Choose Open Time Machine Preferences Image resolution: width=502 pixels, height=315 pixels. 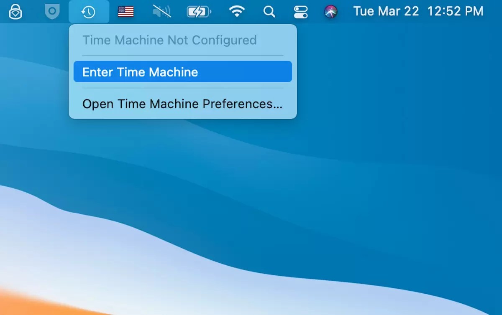(x=182, y=104)
